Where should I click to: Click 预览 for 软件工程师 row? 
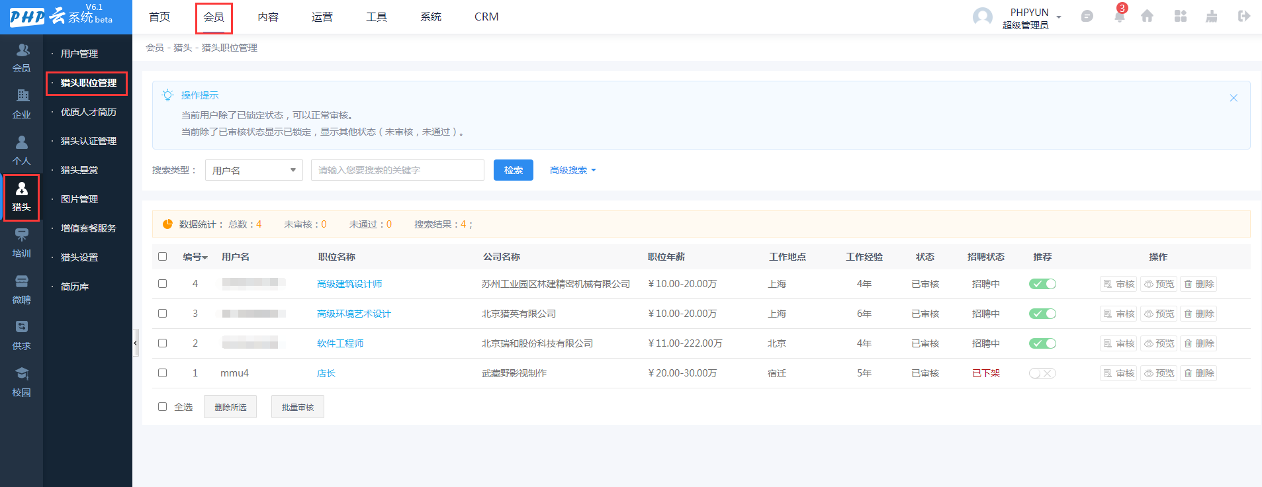1159,343
